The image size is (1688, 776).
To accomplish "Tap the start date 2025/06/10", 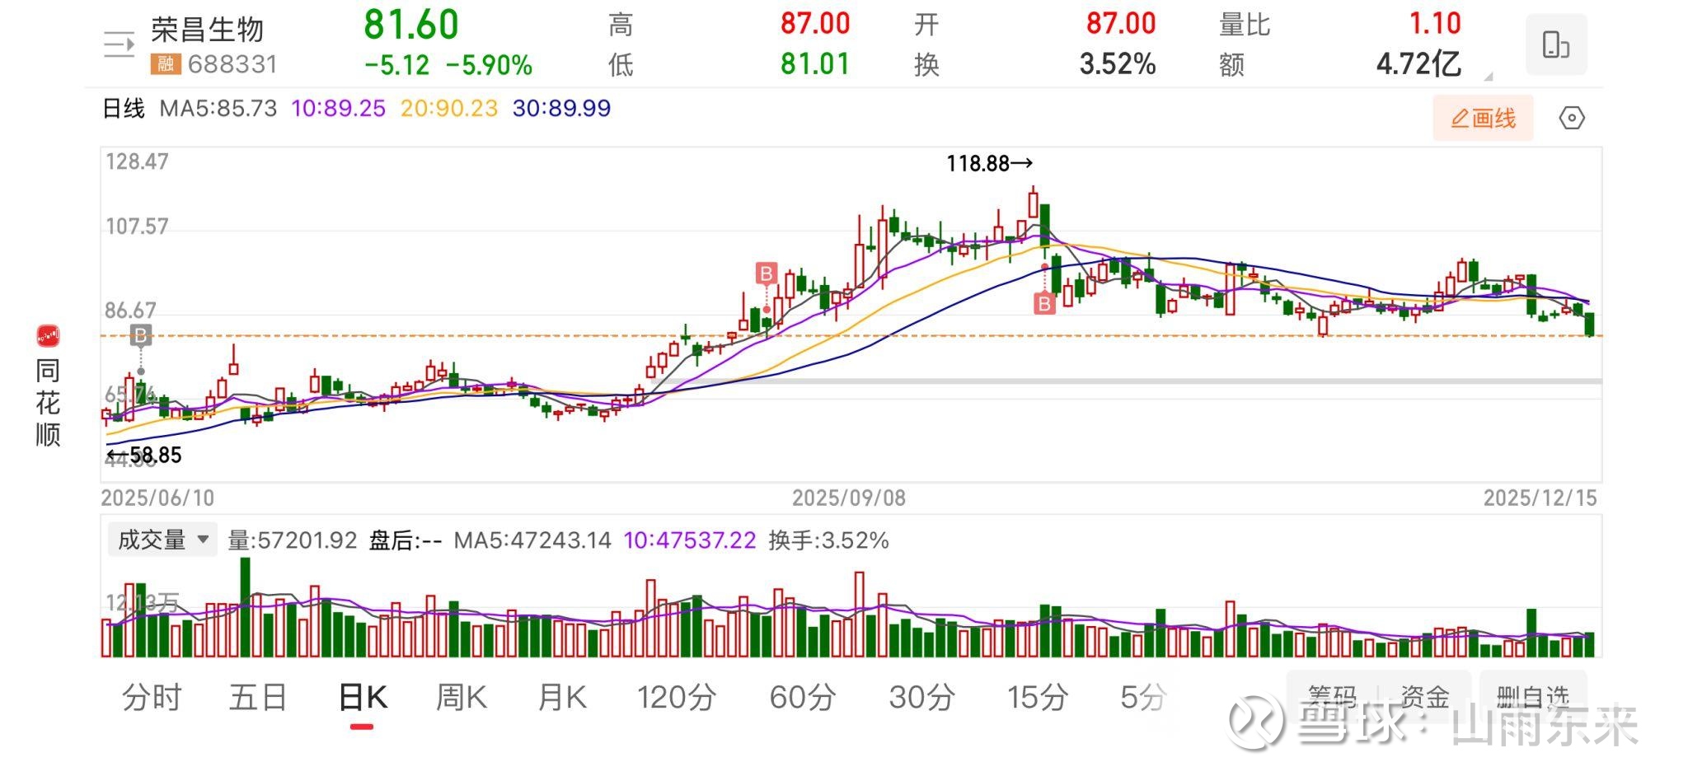I will click(157, 498).
